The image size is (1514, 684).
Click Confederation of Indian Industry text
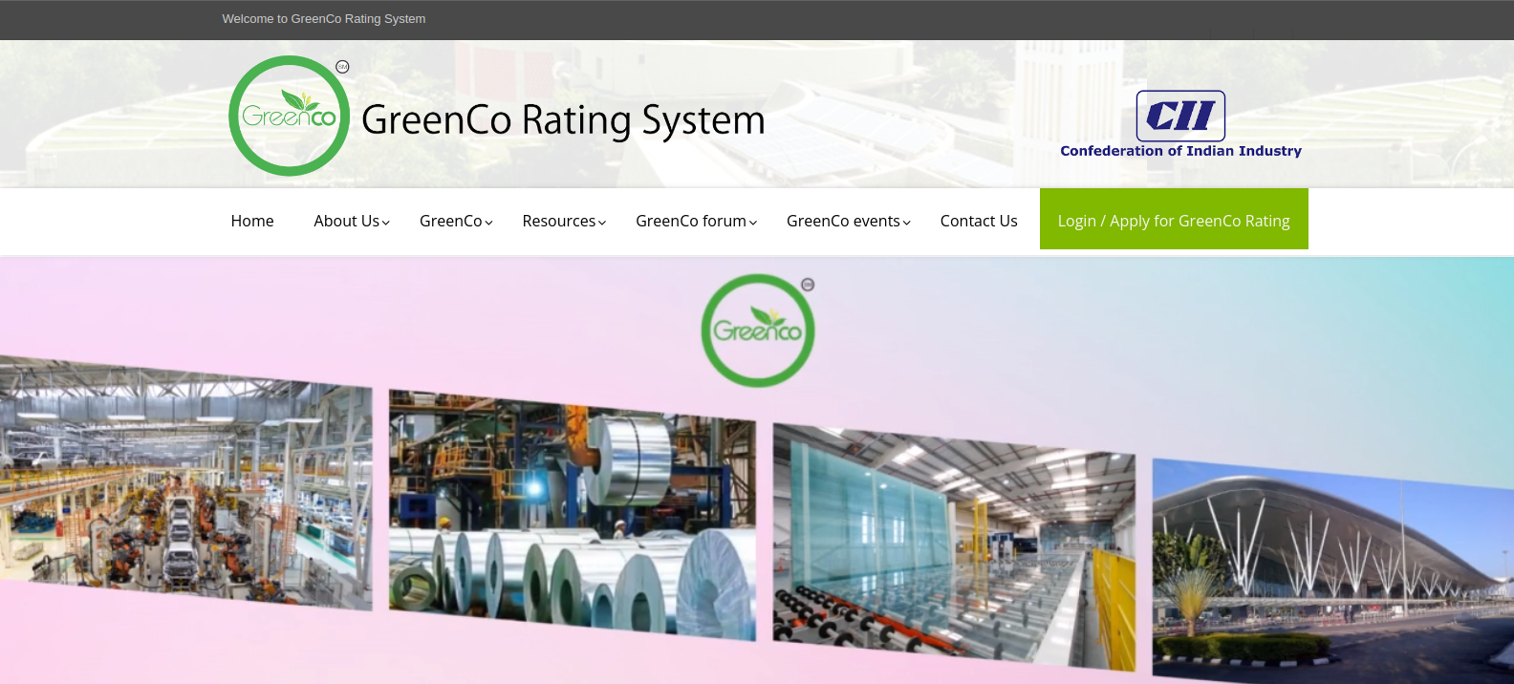click(1180, 151)
